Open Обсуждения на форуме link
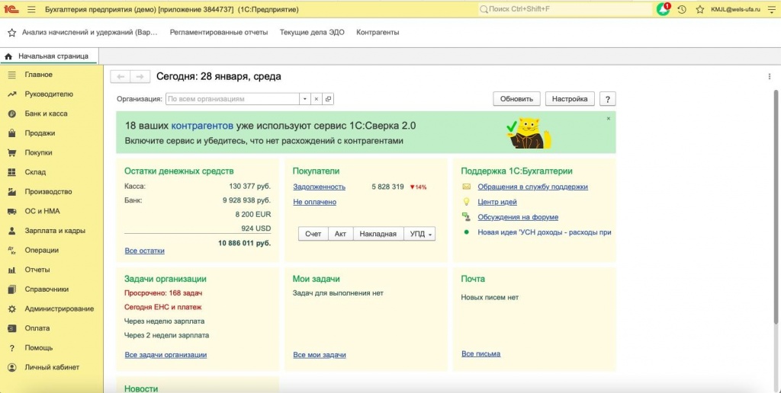 click(518, 217)
